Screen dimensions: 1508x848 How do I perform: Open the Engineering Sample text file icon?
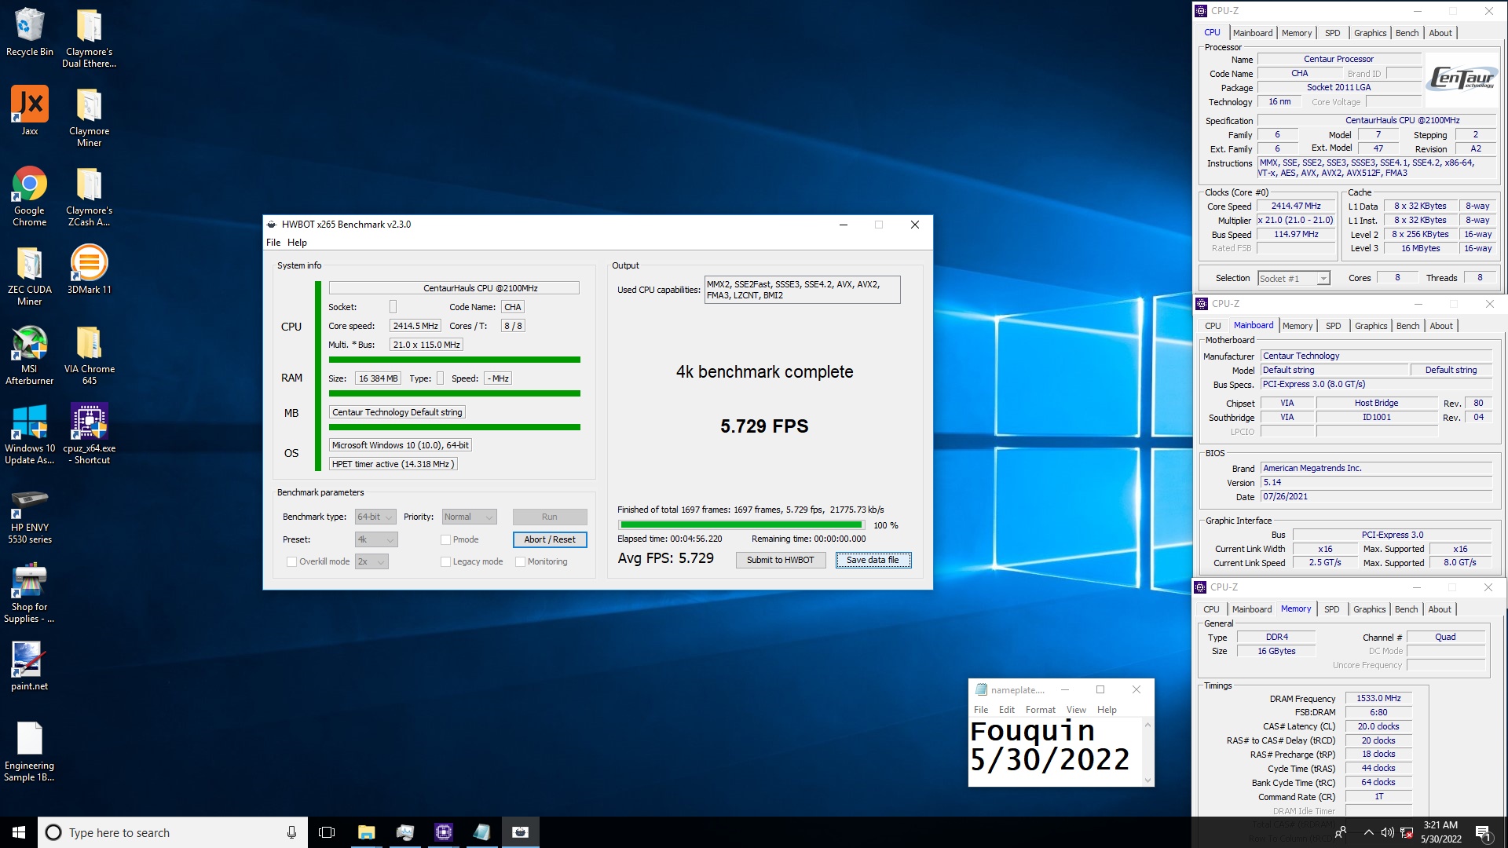[29, 752]
